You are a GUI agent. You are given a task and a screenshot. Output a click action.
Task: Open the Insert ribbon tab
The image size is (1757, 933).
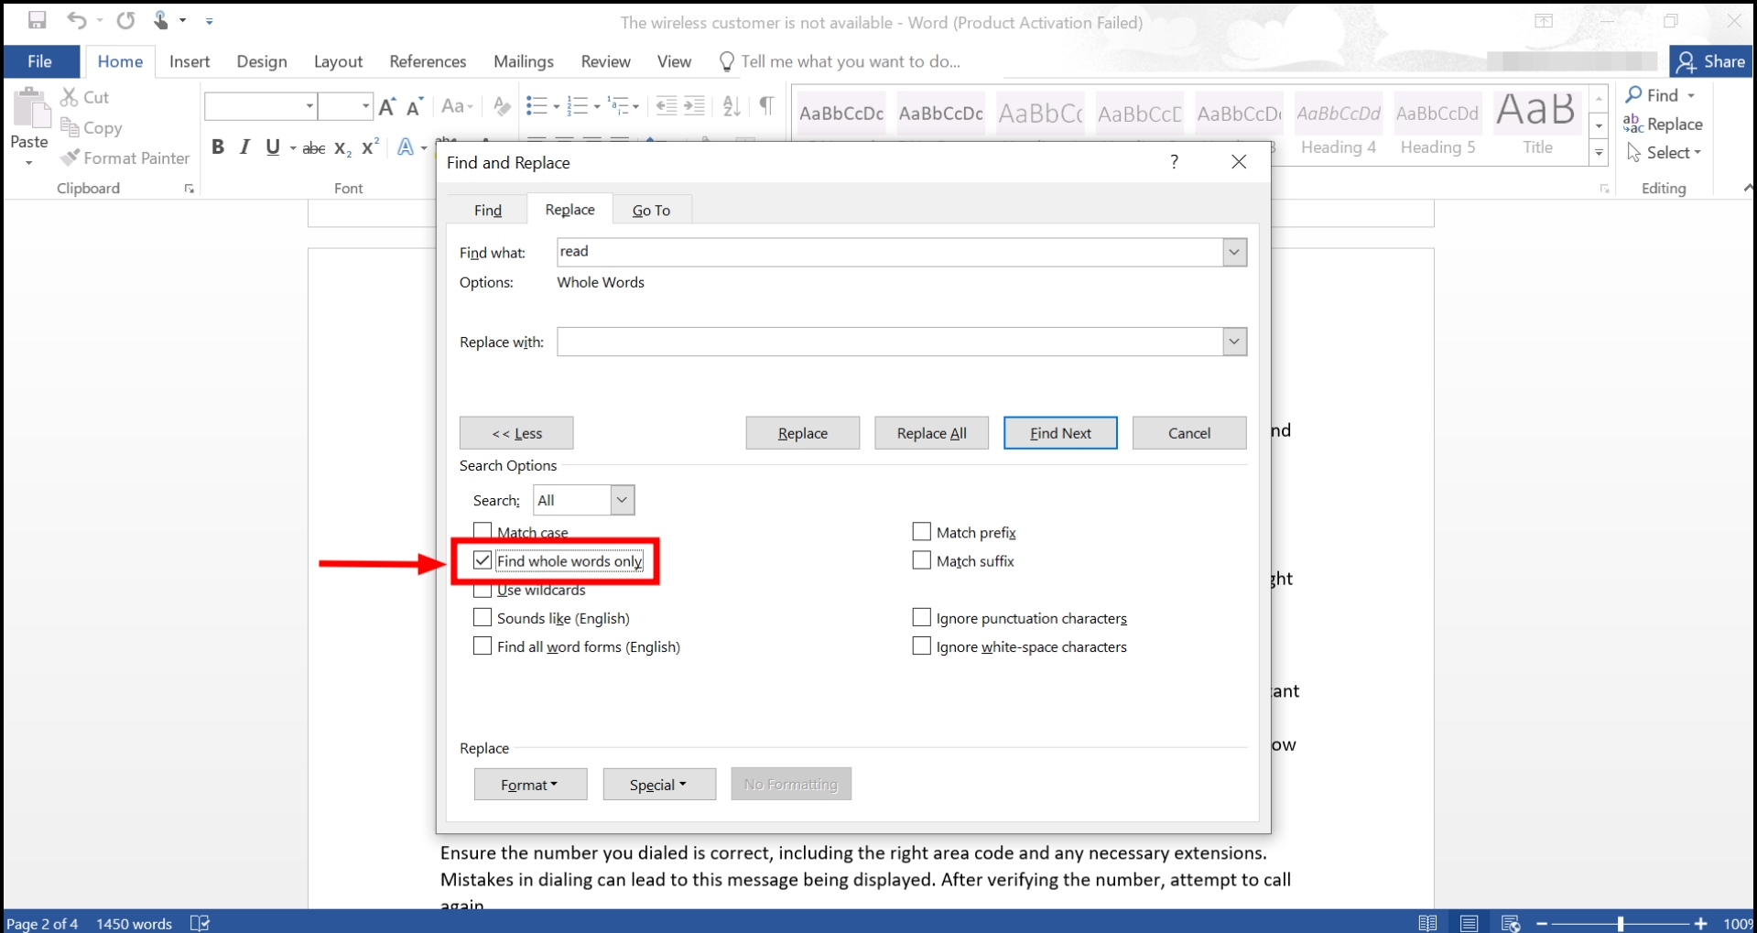[190, 61]
